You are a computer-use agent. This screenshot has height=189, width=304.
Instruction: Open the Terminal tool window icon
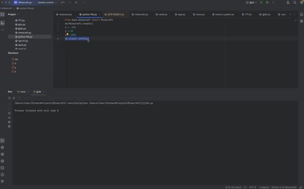click(x=2, y=168)
